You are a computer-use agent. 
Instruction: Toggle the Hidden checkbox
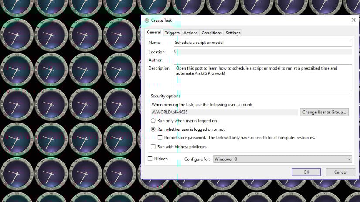coord(150,159)
